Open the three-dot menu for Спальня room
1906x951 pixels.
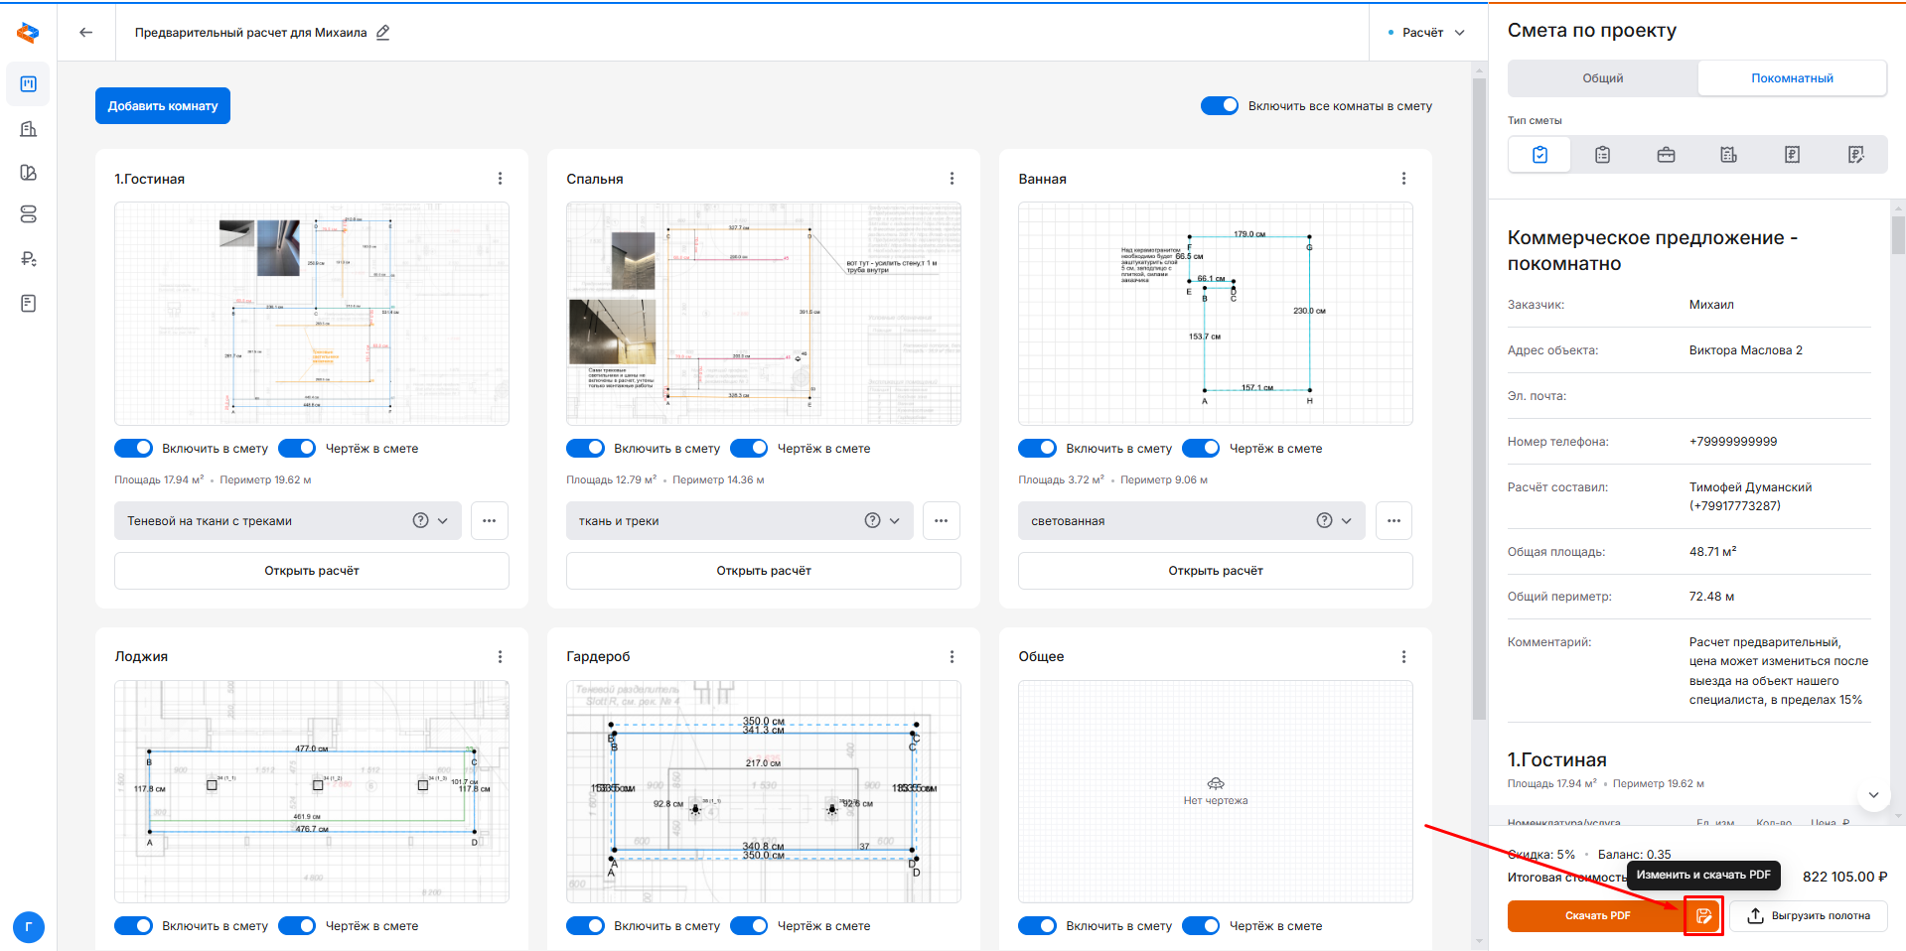tap(952, 179)
